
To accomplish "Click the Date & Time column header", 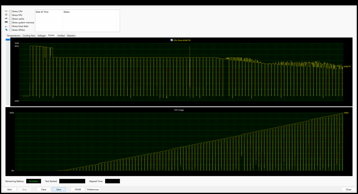I will tap(42, 12).
